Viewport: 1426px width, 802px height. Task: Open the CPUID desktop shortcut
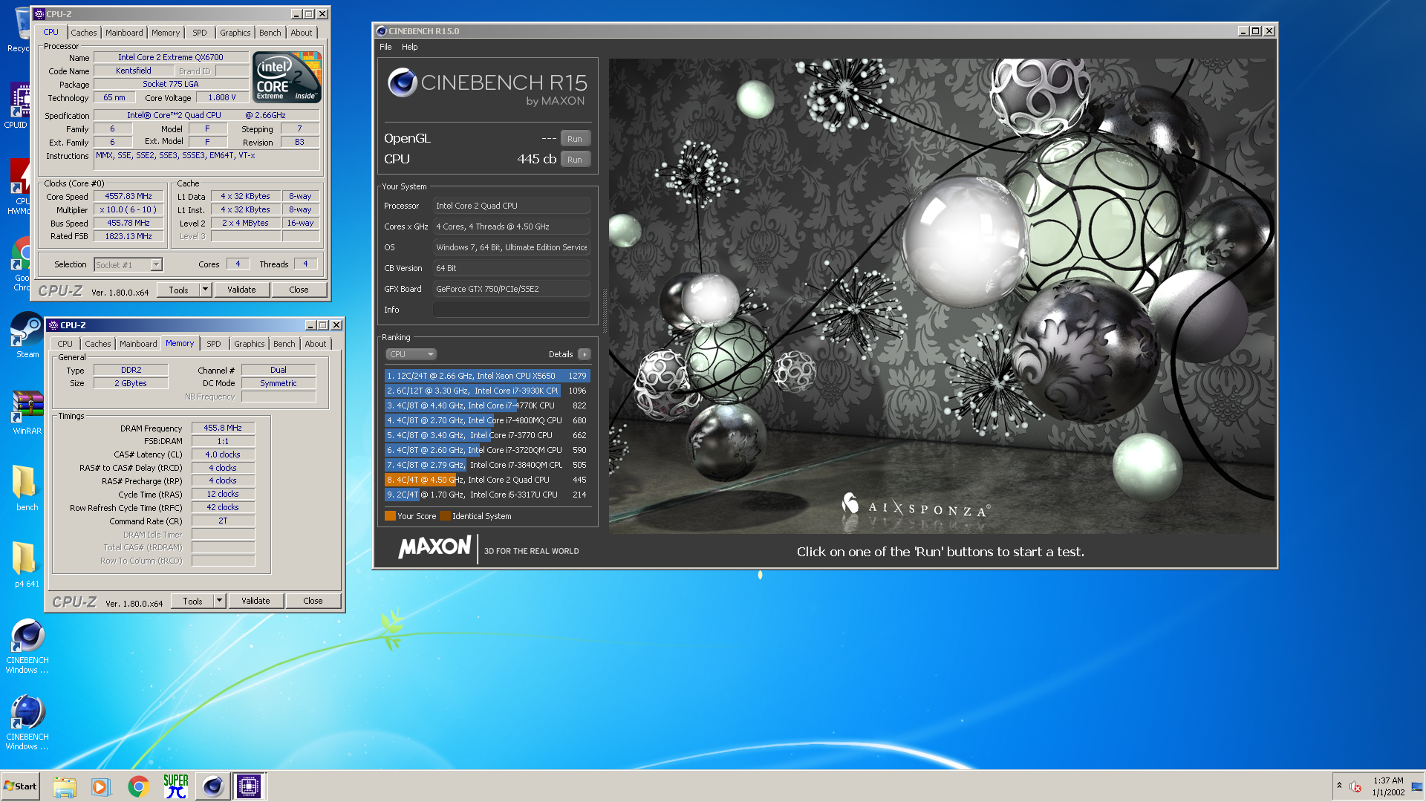click(x=19, y=104)
